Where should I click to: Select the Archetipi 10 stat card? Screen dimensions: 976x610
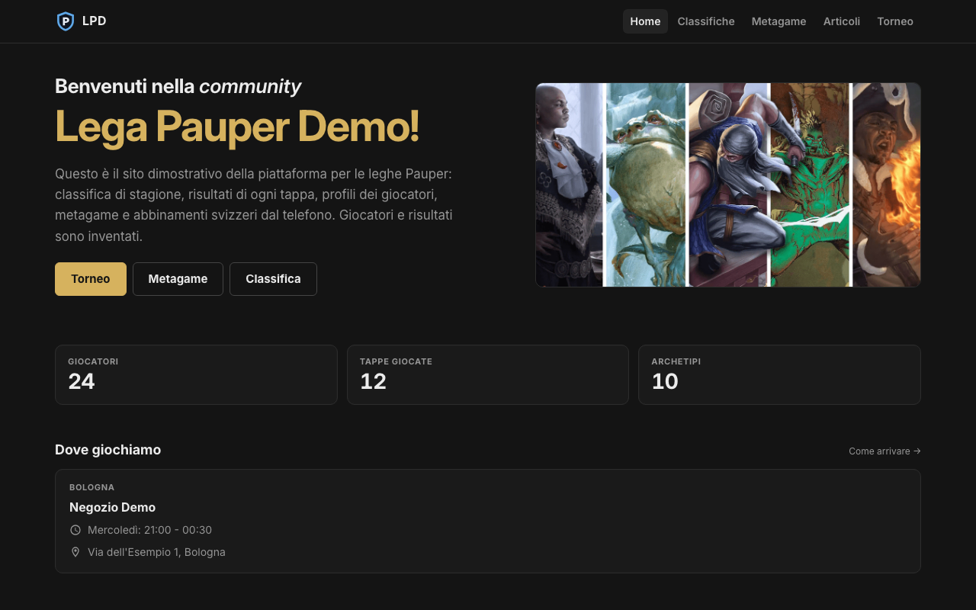click(779, 374)
